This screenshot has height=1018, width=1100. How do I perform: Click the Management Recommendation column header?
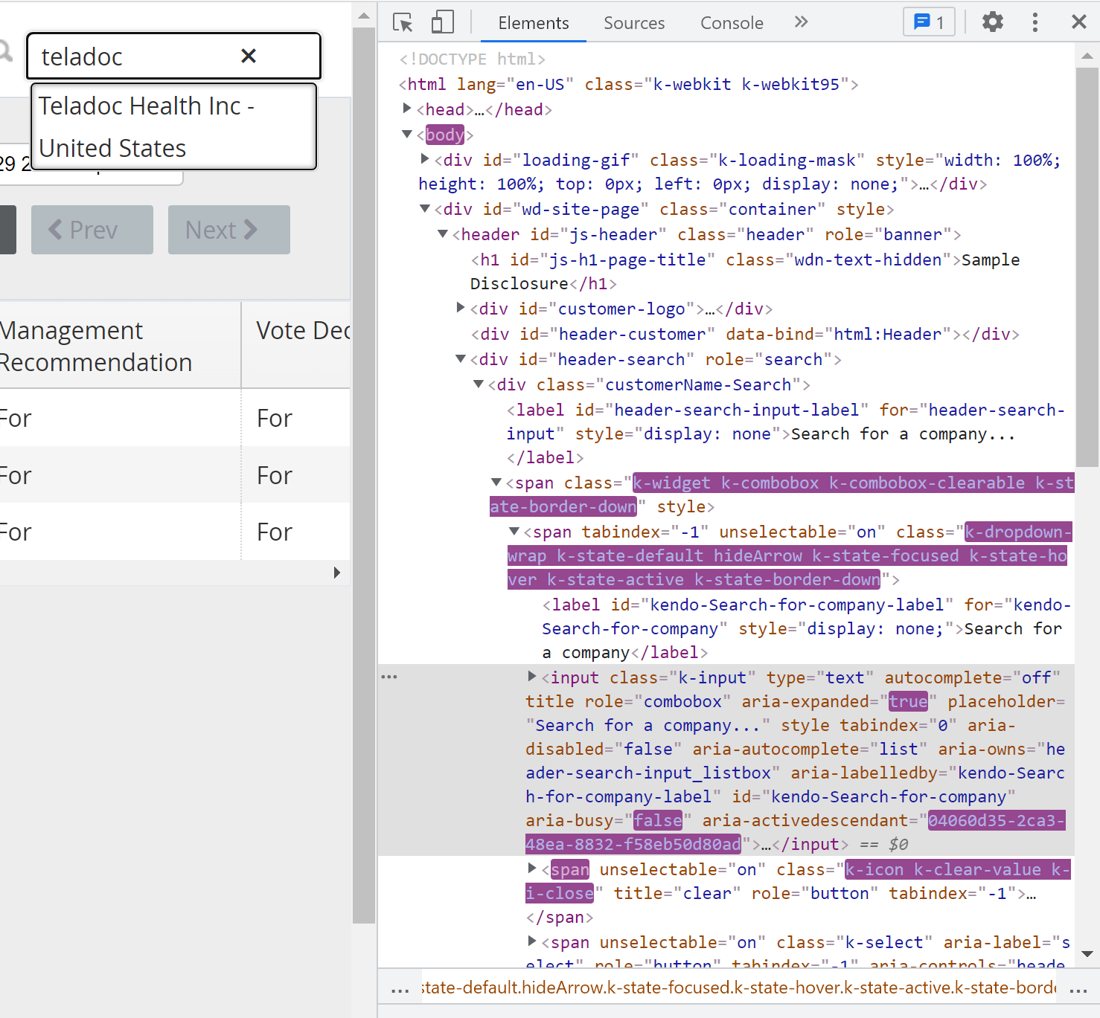point(119,346)
